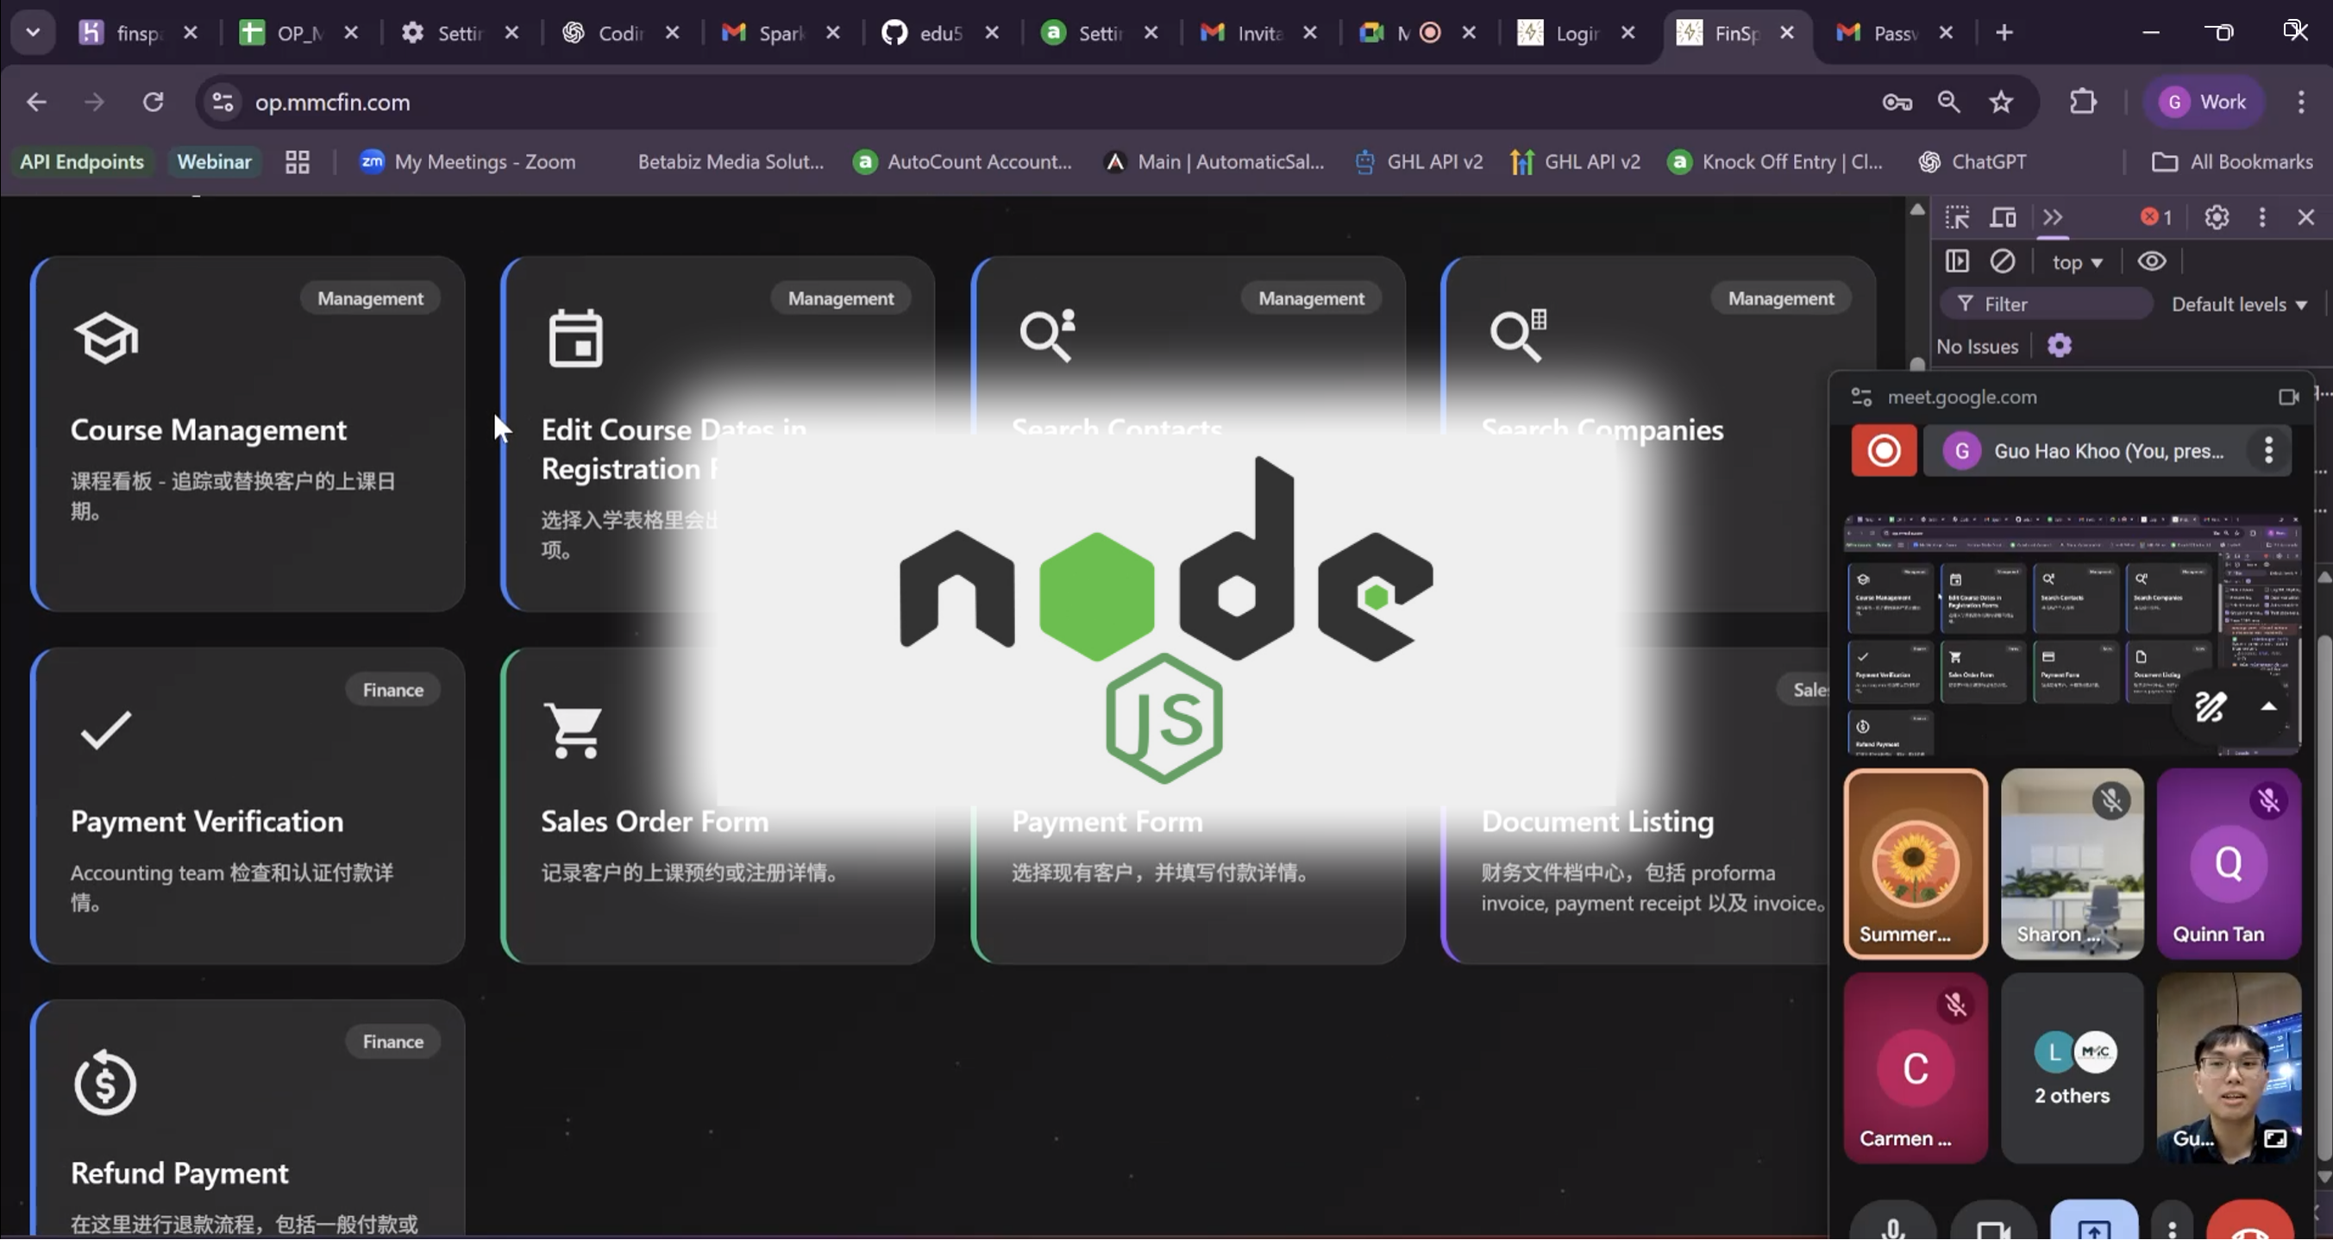Viewport: 2333px width, 1240px height.
Task: Open the AutoCount Account bookmark
Action: coord(963,162)
